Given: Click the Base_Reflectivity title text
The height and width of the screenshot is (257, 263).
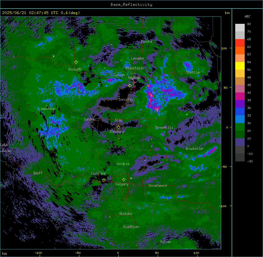Looking at the screenshot, I should (131, 5).
